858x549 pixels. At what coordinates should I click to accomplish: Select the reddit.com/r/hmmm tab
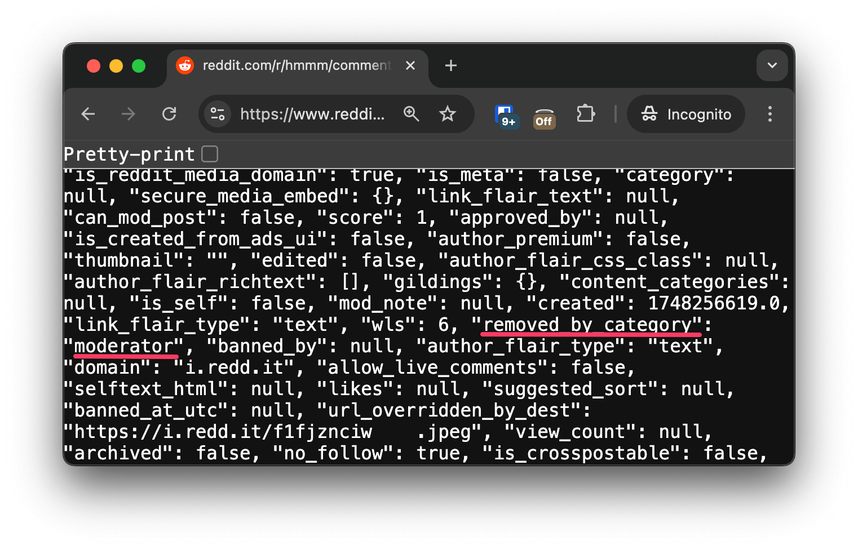[x=293, y=65]
